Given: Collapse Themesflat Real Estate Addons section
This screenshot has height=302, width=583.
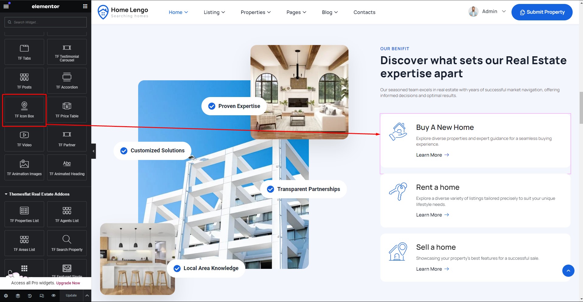Looking at the screenshot, I should (37, 194).
